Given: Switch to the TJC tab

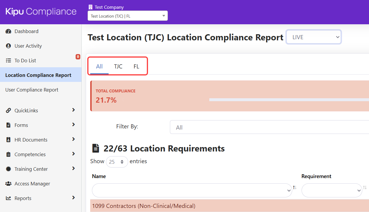Looking at the screenshot, I should tap(118, 66).
